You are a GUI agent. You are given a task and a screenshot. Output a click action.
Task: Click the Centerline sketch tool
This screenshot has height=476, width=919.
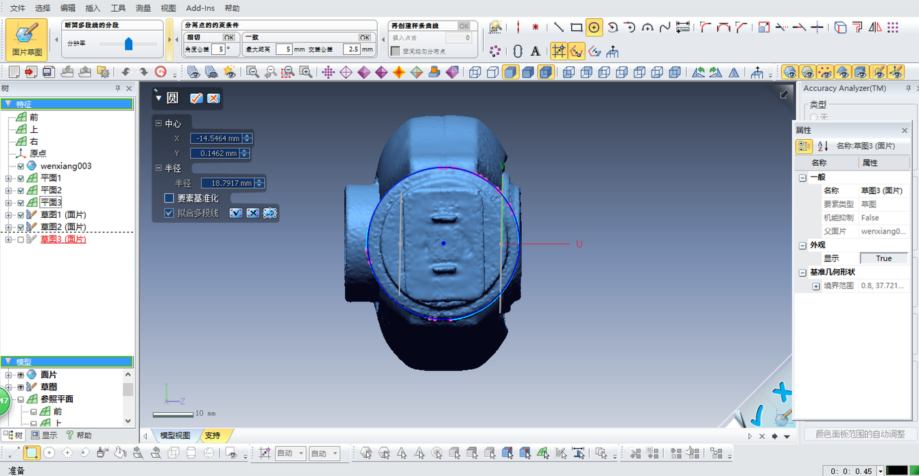(x=518, y=27)
